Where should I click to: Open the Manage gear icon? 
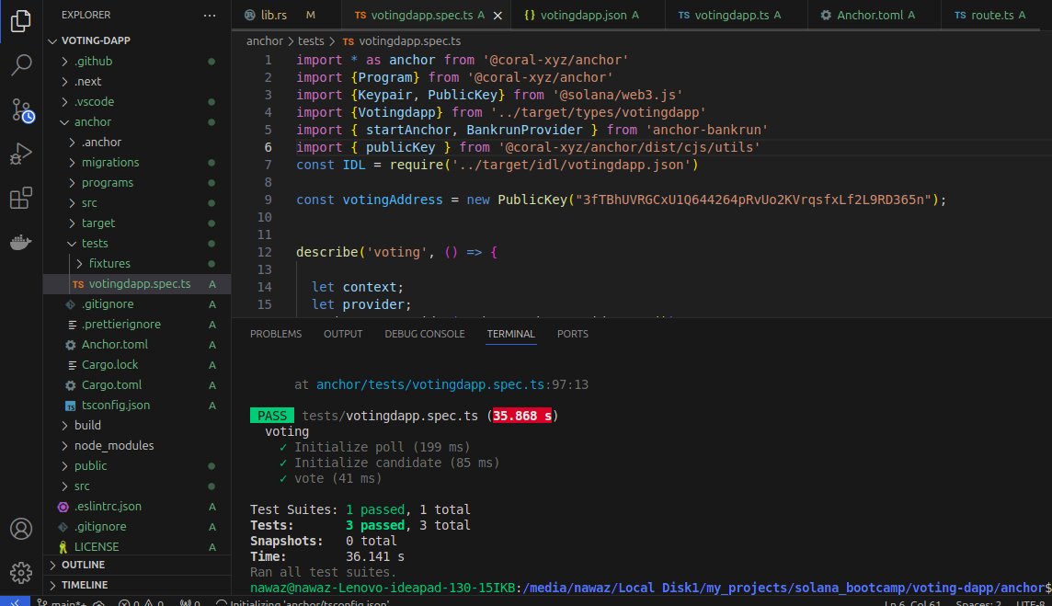click(21, 573)
